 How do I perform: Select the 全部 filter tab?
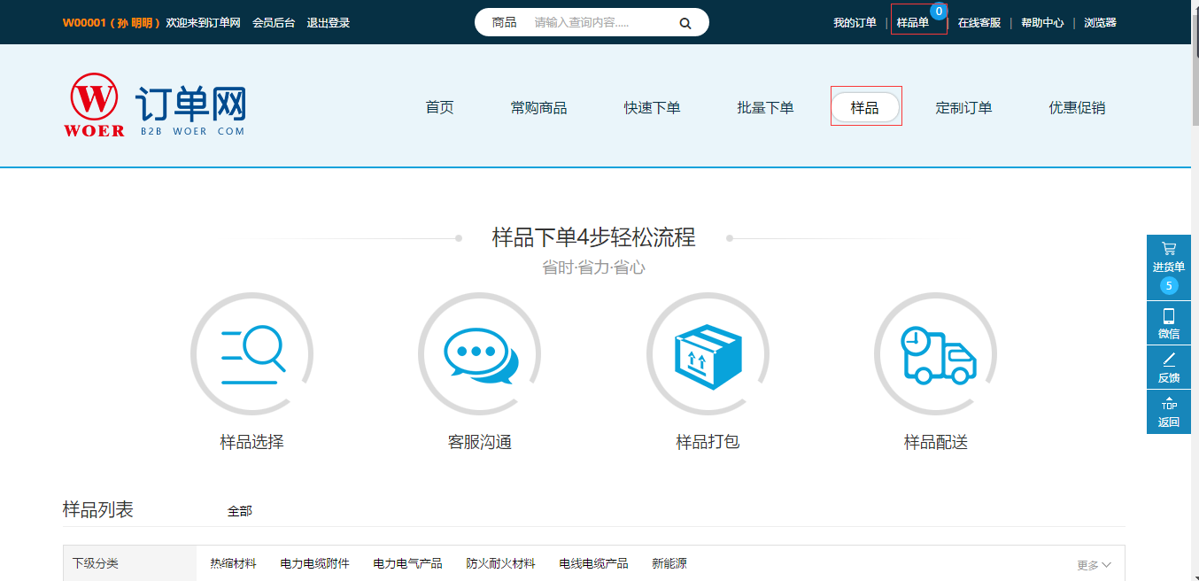click(237, 510)
